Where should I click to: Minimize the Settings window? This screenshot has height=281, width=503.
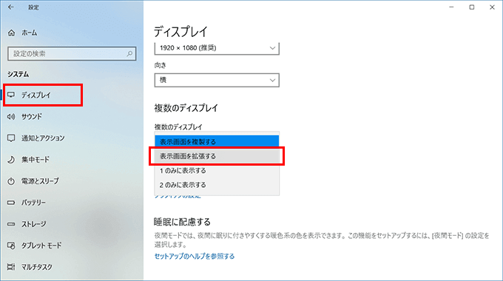coord(451,7)
